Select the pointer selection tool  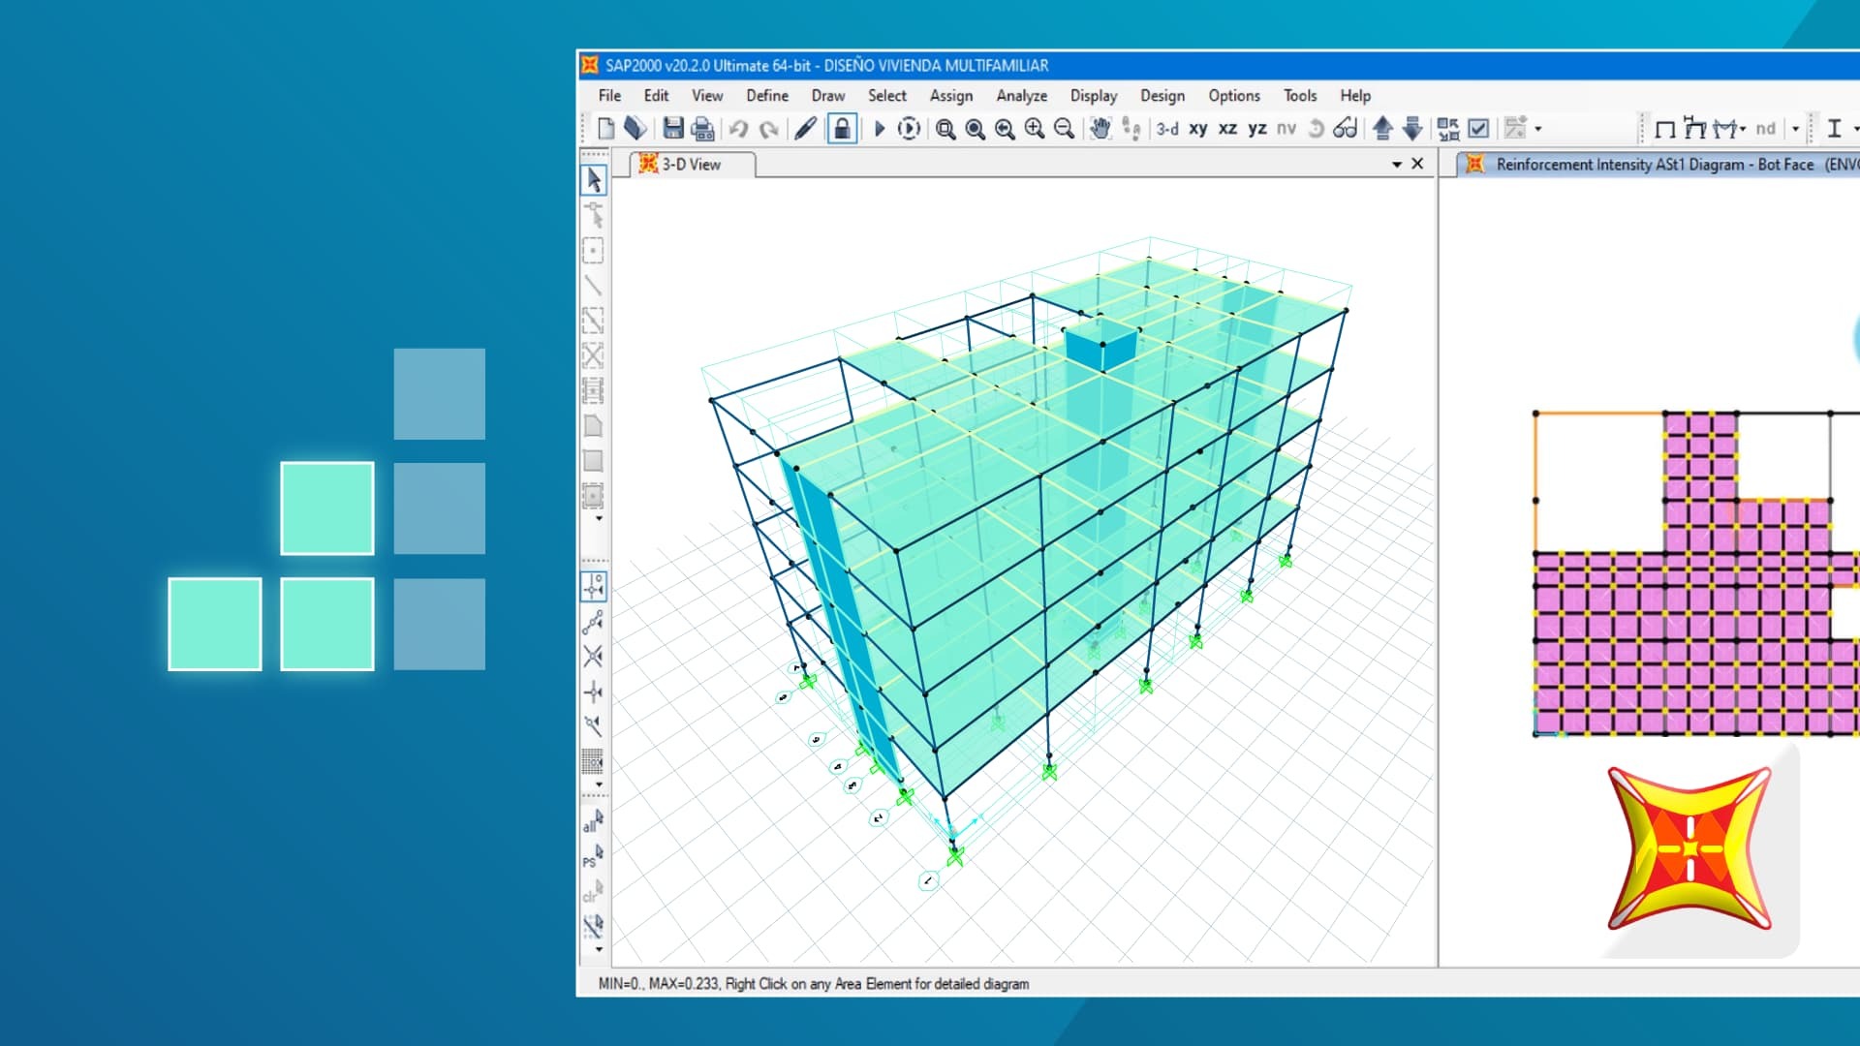click(x=593, y=180)
